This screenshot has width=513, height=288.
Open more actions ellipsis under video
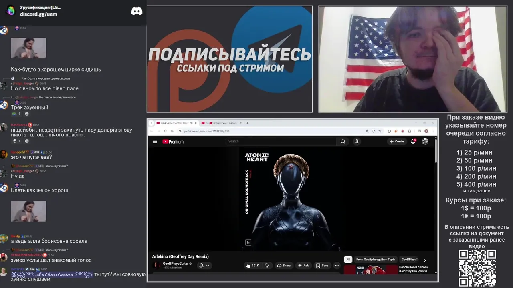(x=337, y=265)
